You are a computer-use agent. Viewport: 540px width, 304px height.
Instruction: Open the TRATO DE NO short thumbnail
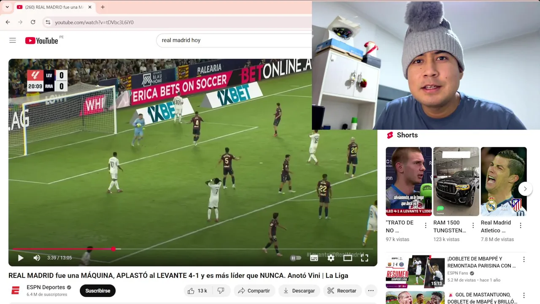click(409, 182)
